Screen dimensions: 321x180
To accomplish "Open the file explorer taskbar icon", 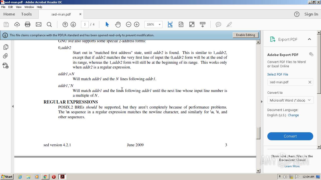I will pyautogui.click(x=28, y=177).
